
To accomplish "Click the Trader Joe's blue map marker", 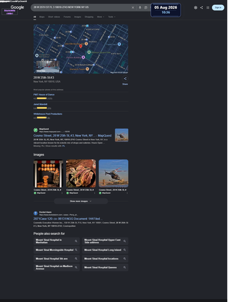I will point(119,44).
